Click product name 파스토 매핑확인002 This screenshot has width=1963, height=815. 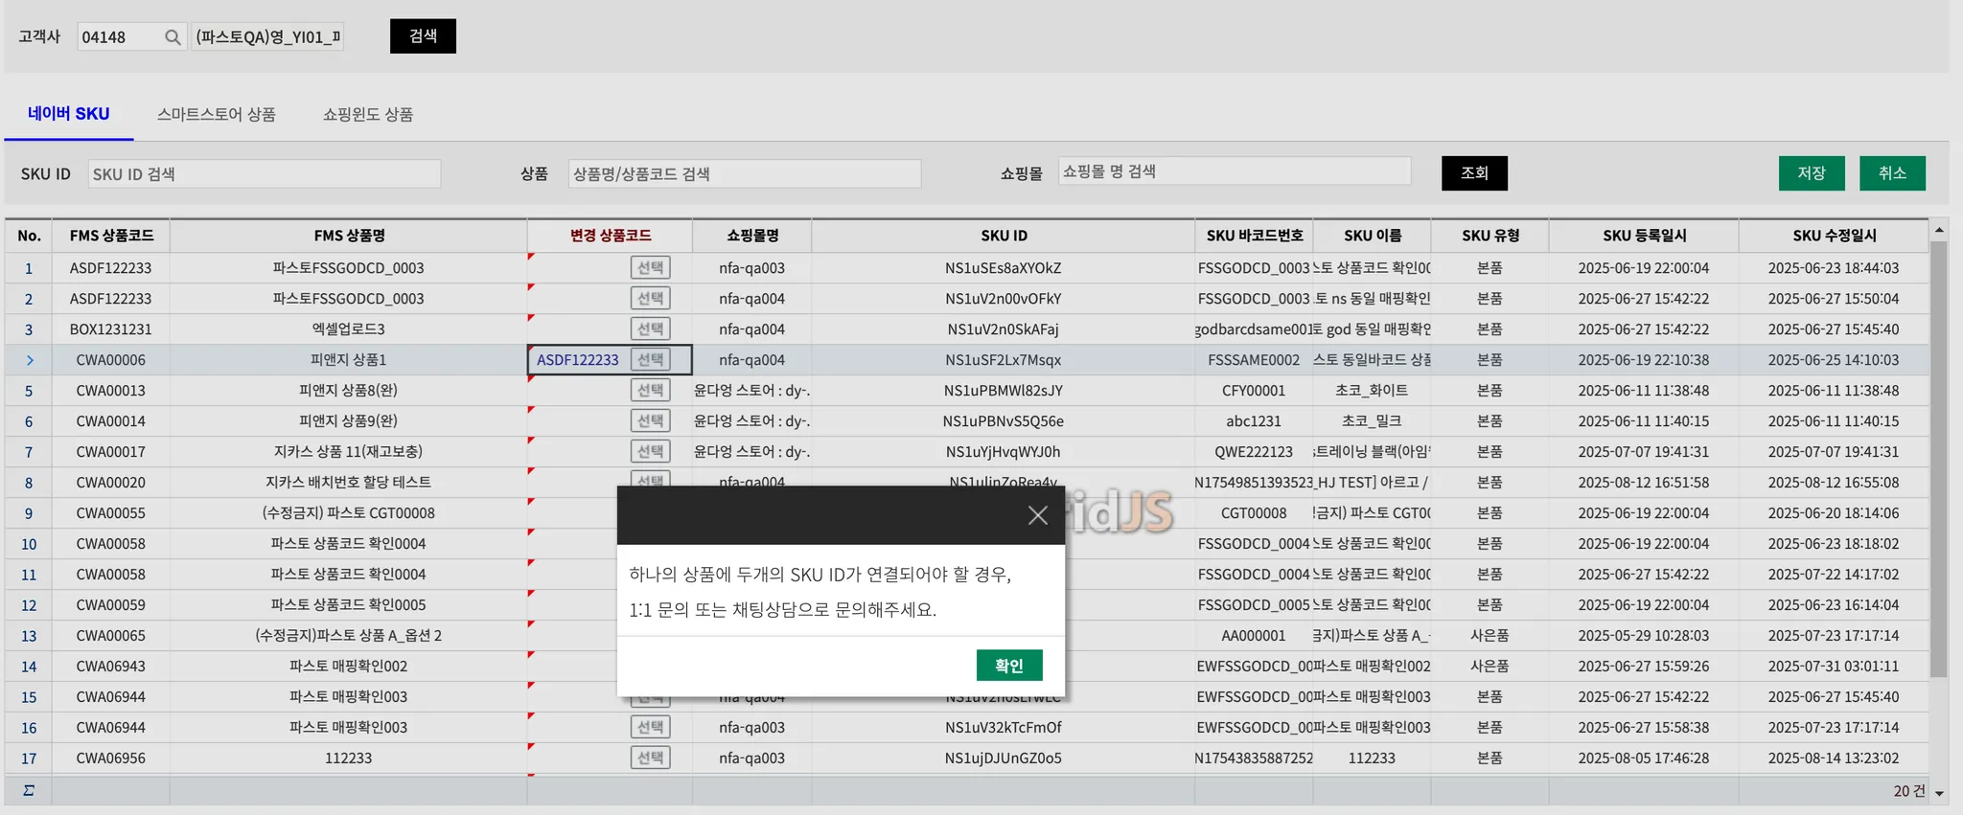pos(349,667)
